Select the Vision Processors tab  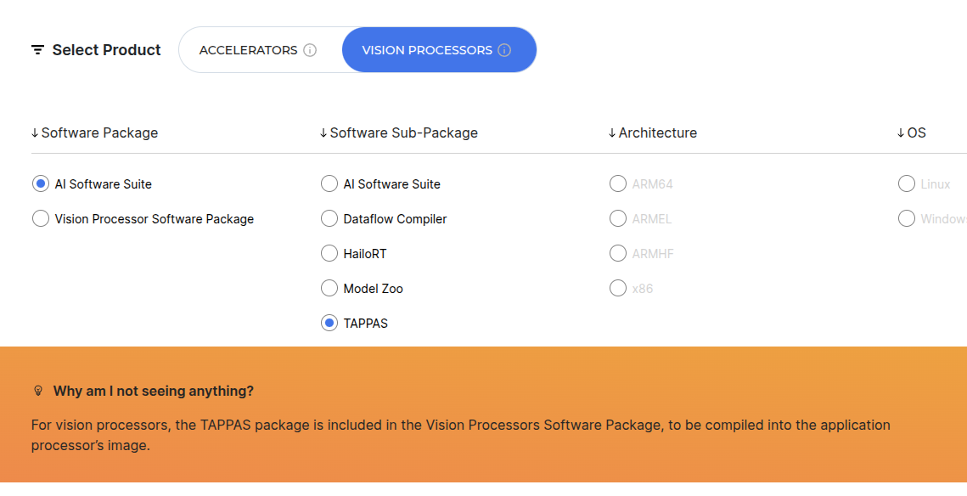[427, 50]
